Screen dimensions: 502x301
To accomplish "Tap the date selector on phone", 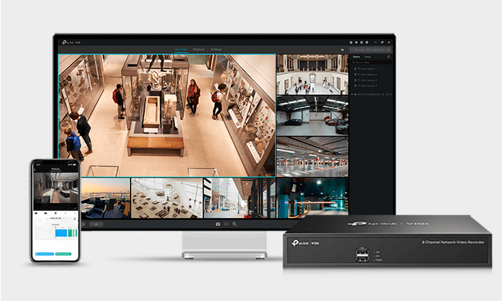I will pos(56,218).
